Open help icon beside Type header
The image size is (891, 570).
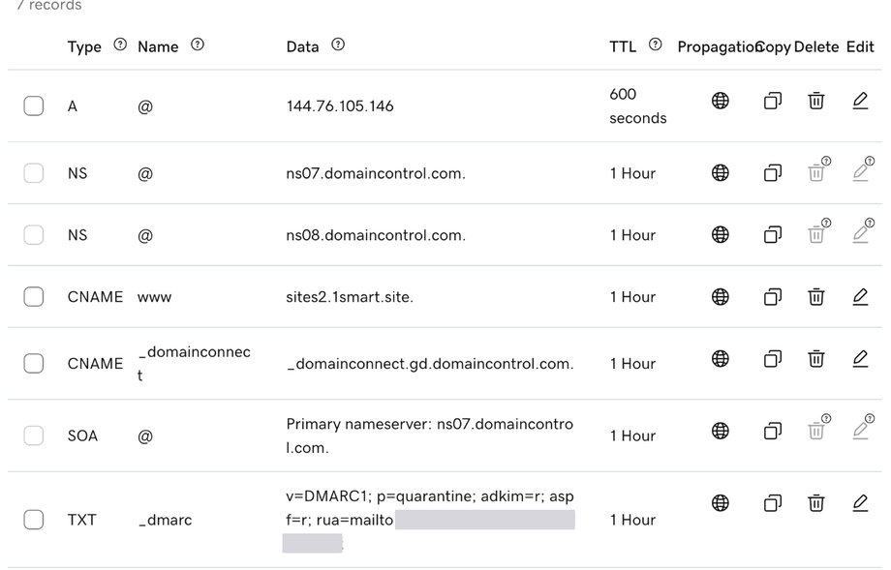(120, 45)
